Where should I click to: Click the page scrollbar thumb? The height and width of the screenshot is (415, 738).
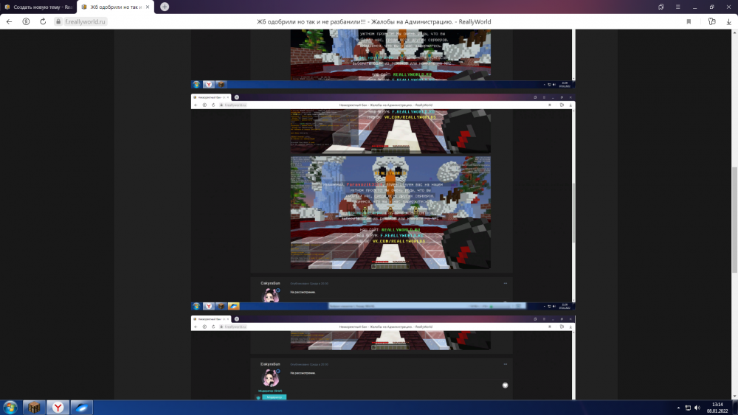coord(735,220)
